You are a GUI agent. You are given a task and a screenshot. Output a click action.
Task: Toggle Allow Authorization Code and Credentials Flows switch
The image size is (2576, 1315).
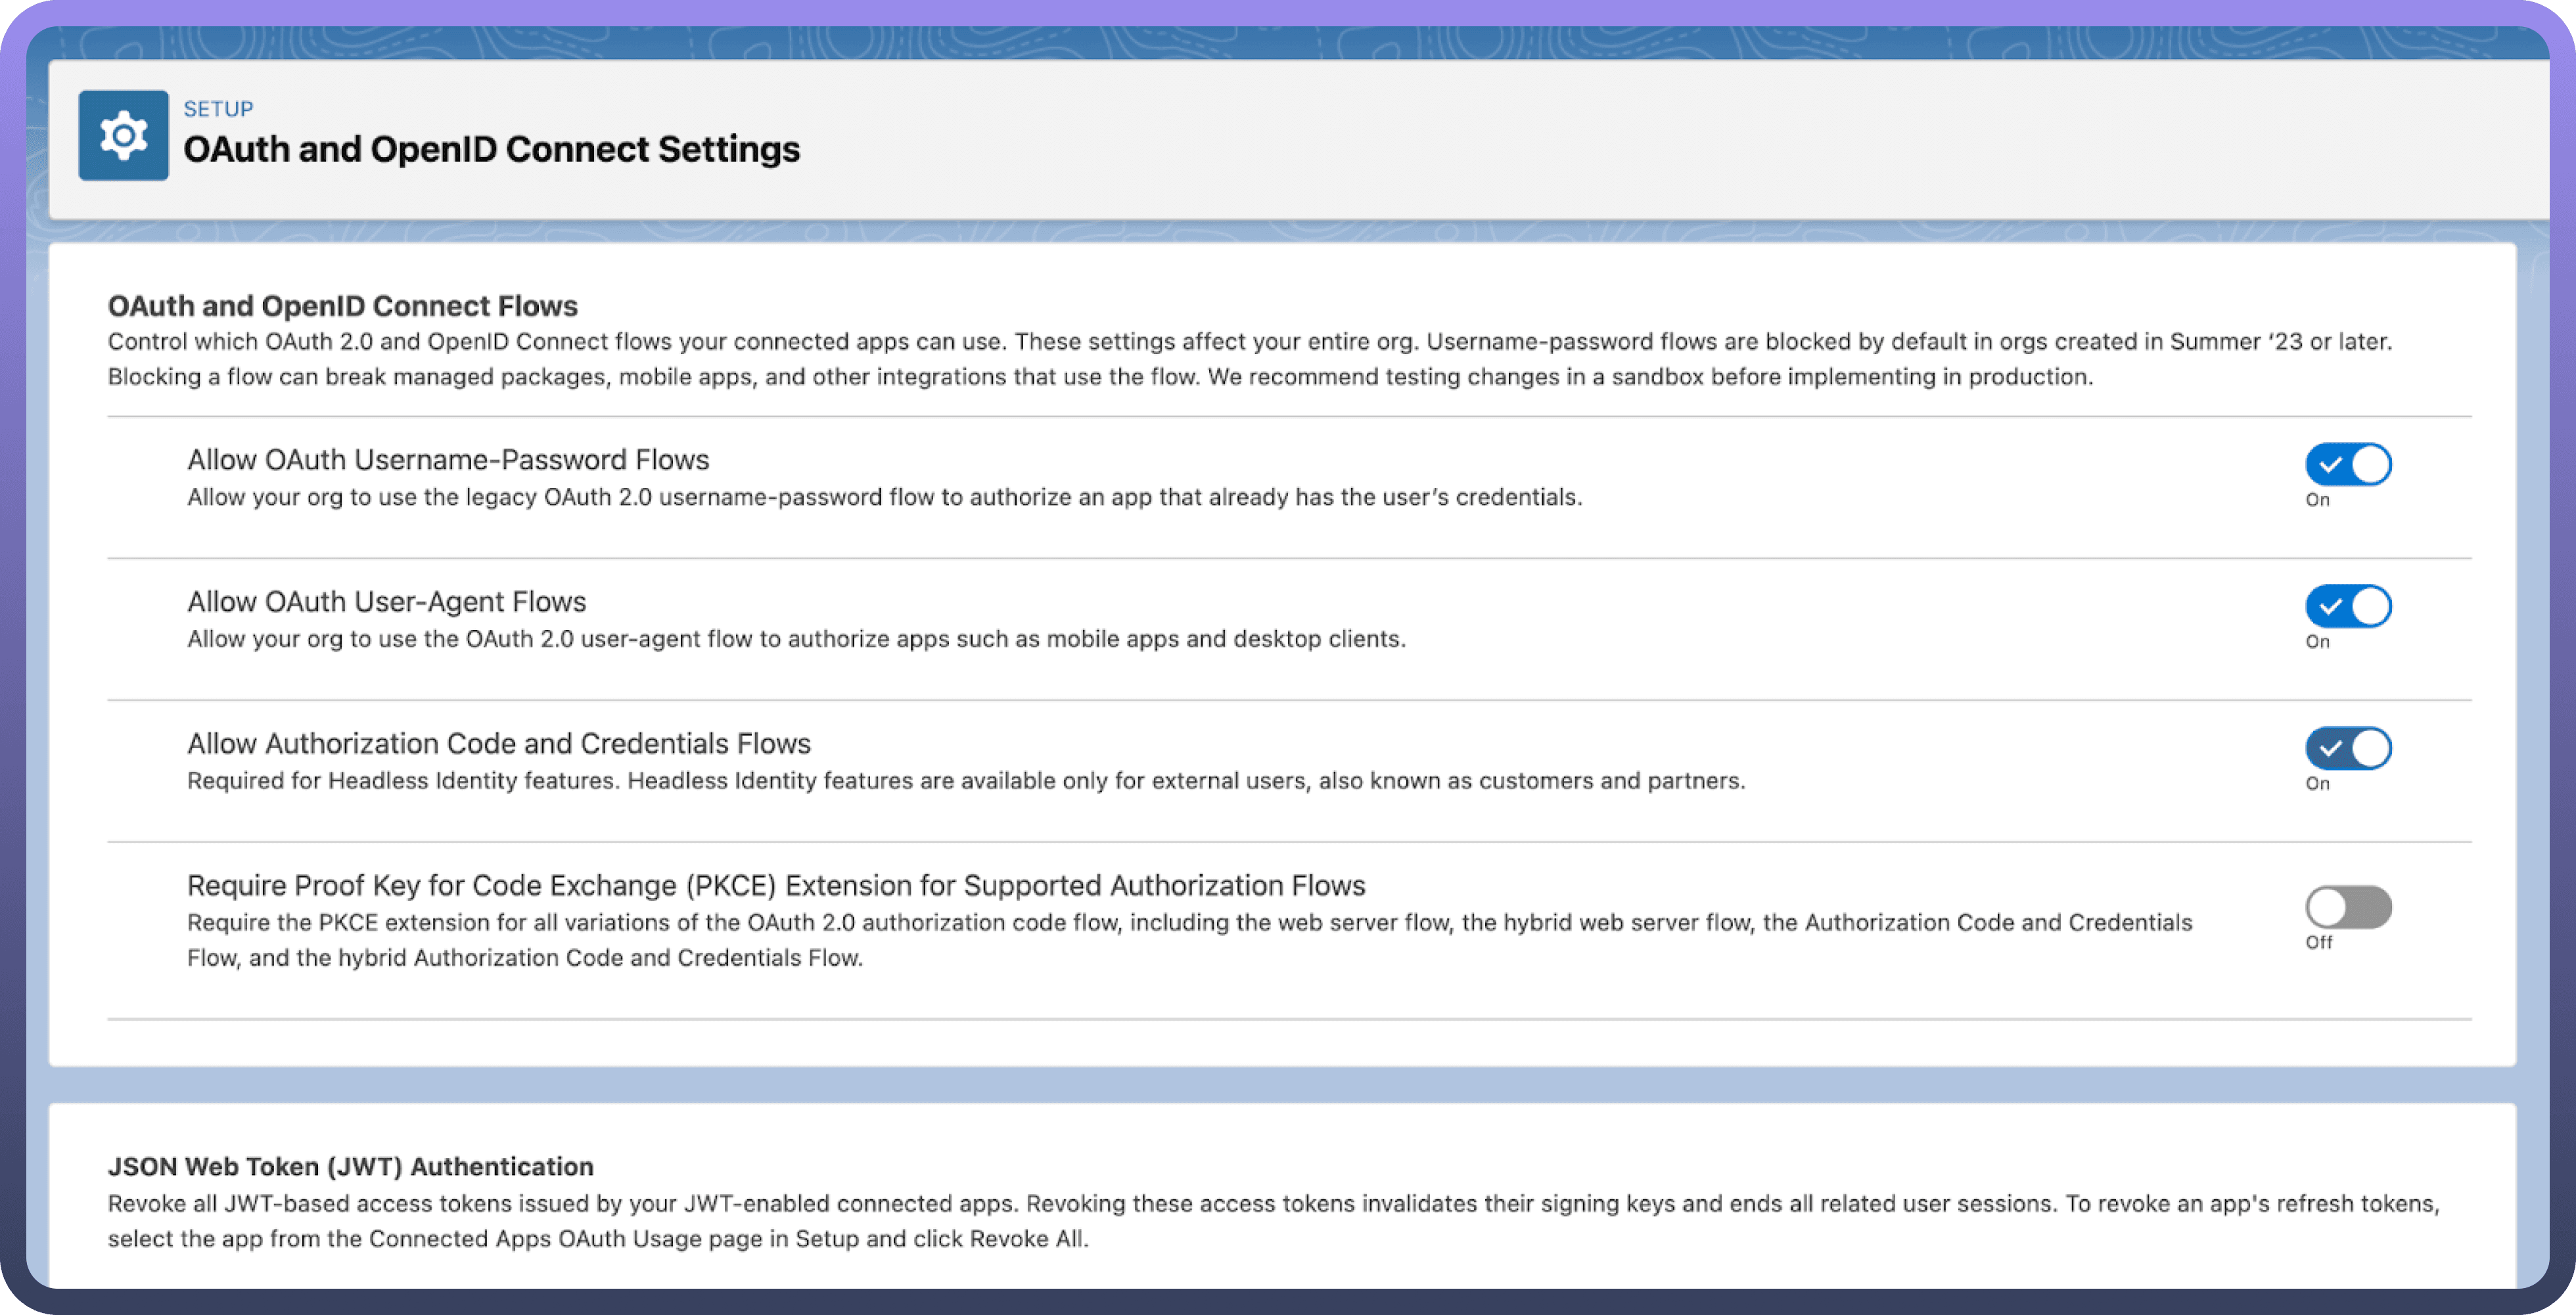point(2348,748)
